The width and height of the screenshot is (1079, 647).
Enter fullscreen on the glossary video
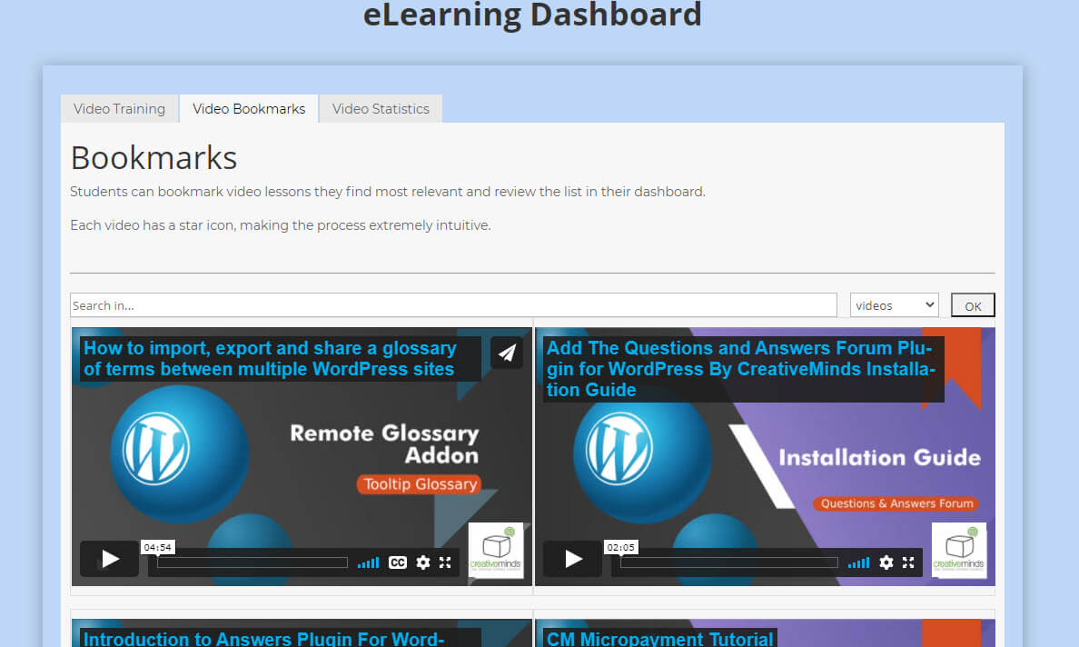(445, 562)
